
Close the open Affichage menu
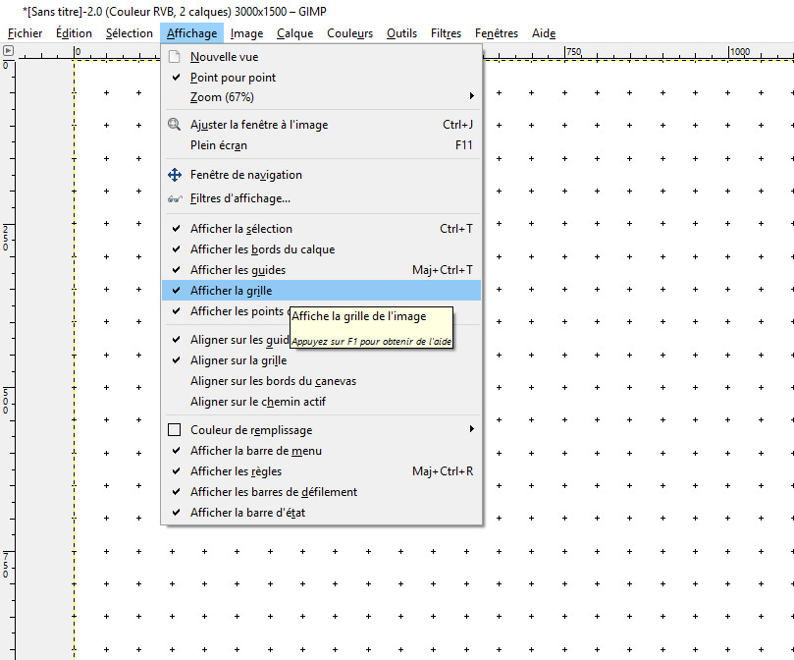pos(192,33)
